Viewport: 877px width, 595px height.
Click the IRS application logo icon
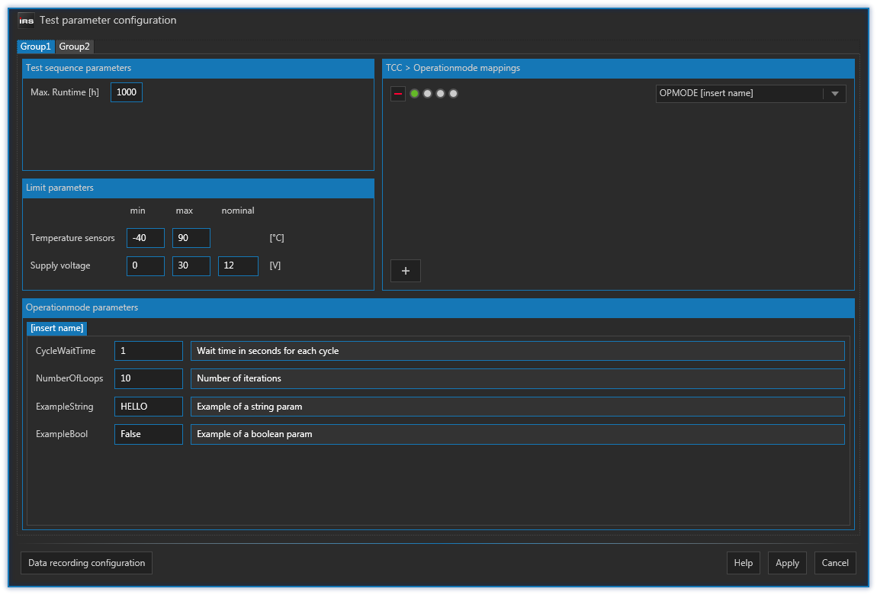pos(26,21)
